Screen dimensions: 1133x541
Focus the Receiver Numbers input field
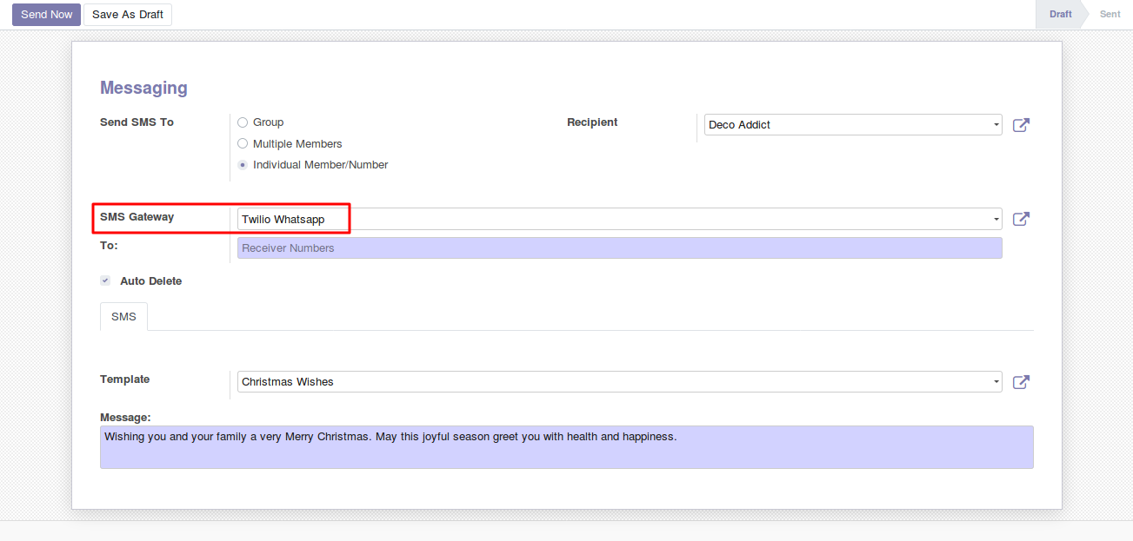[x=619, y=248]
